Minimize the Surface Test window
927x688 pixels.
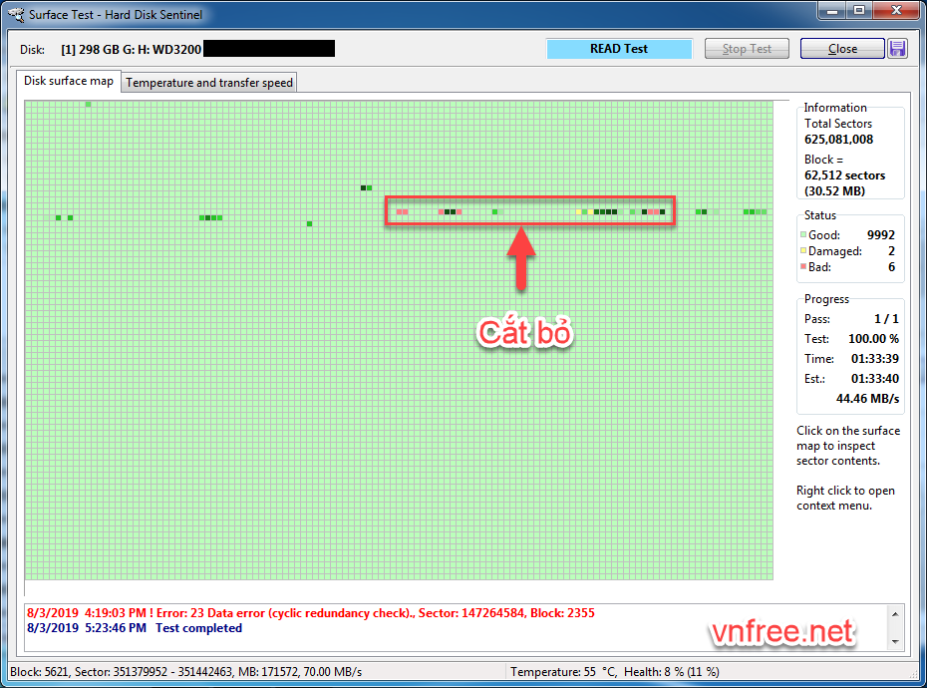coord(833,11)
